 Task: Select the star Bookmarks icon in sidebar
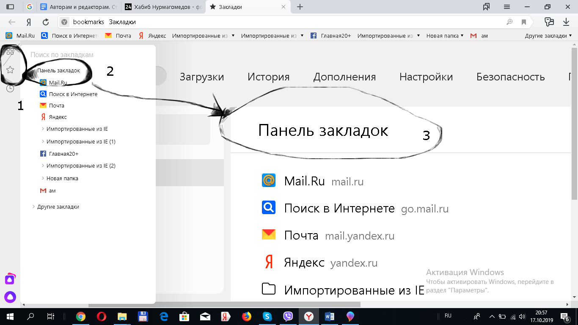(10, 70)
